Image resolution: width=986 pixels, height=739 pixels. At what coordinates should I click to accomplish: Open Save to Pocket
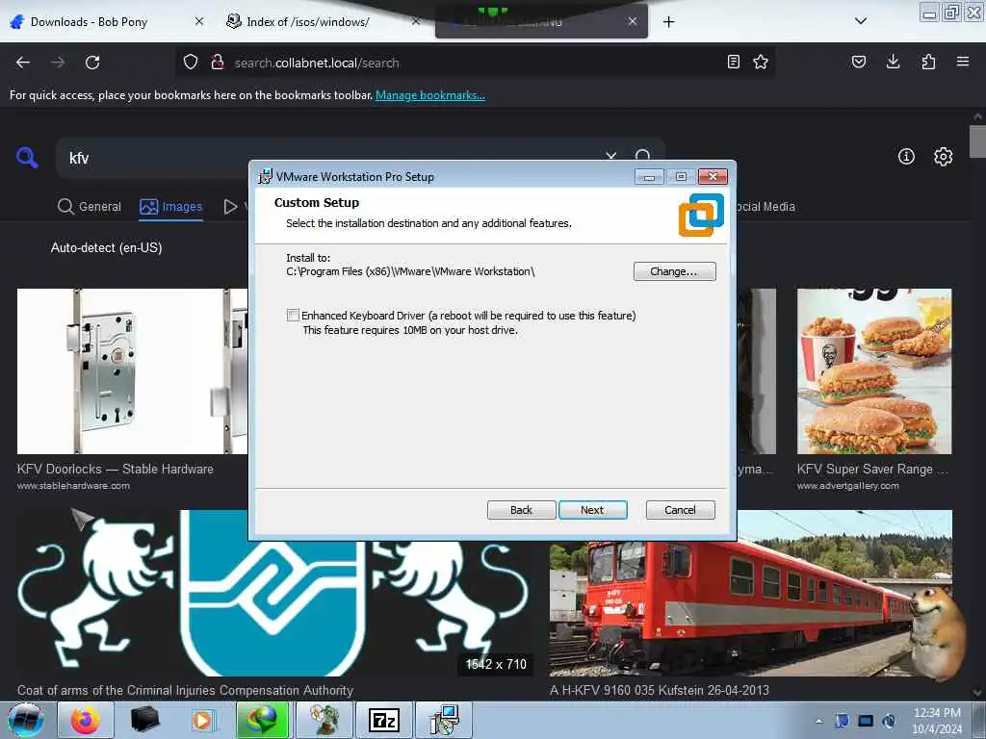pos(858,62)
